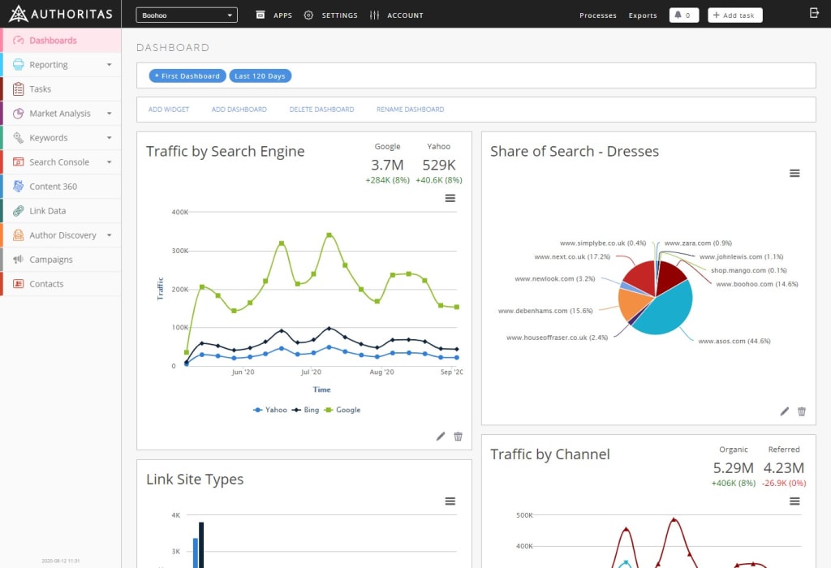This screenshot has width=831, height=568.
Task: Toggle Bing series in chart legend
Action: pos(305,410)
